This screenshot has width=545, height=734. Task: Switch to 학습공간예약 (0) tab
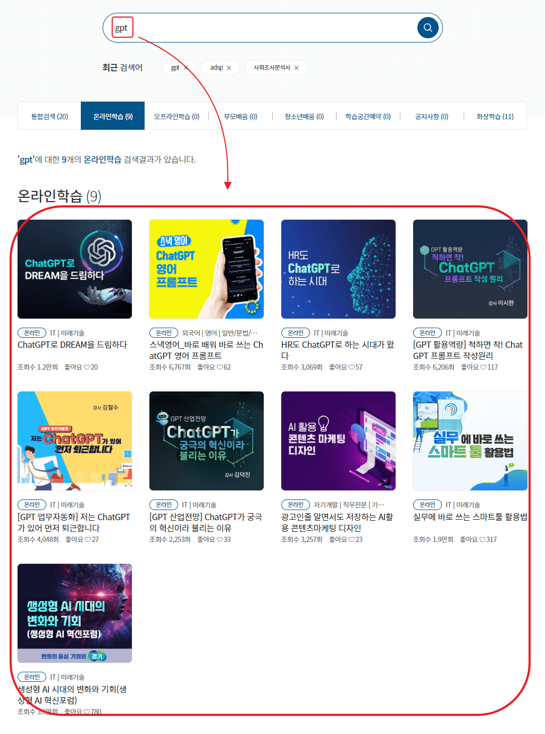tap(368, 116)
